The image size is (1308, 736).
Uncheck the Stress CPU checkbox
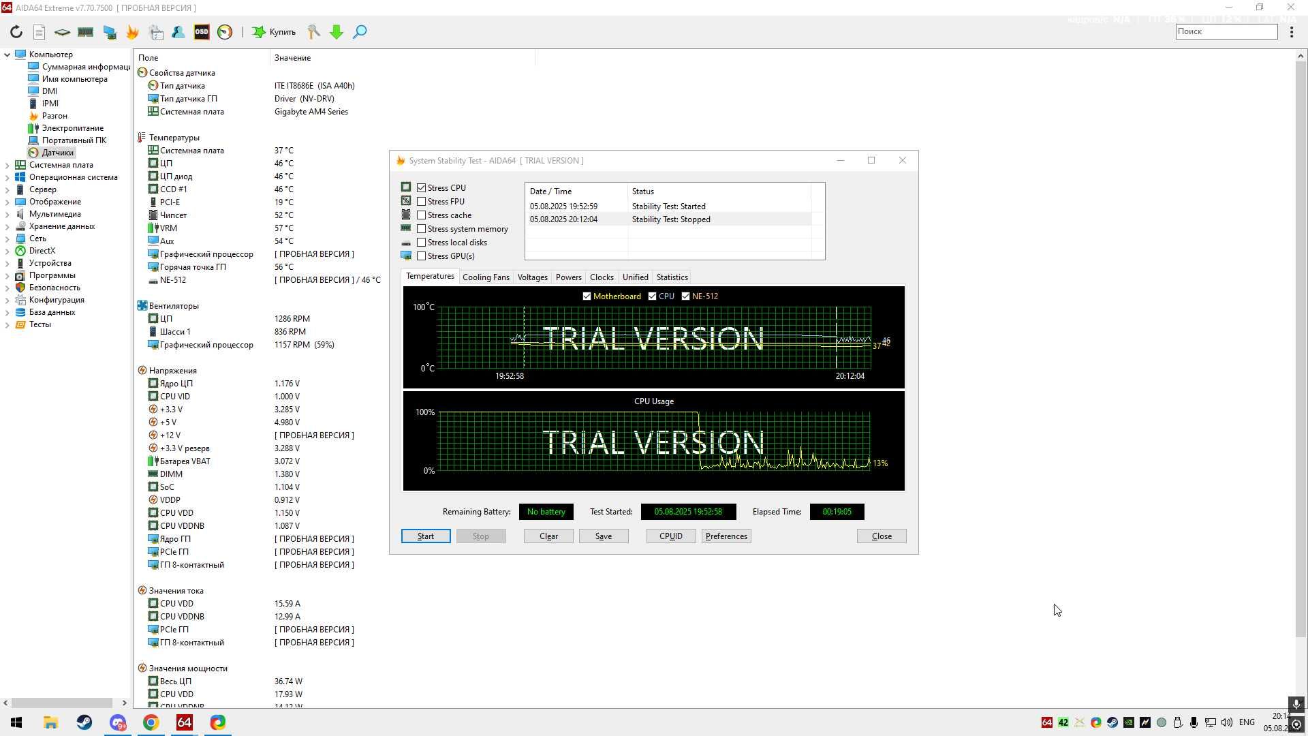(x=422, y=188)
